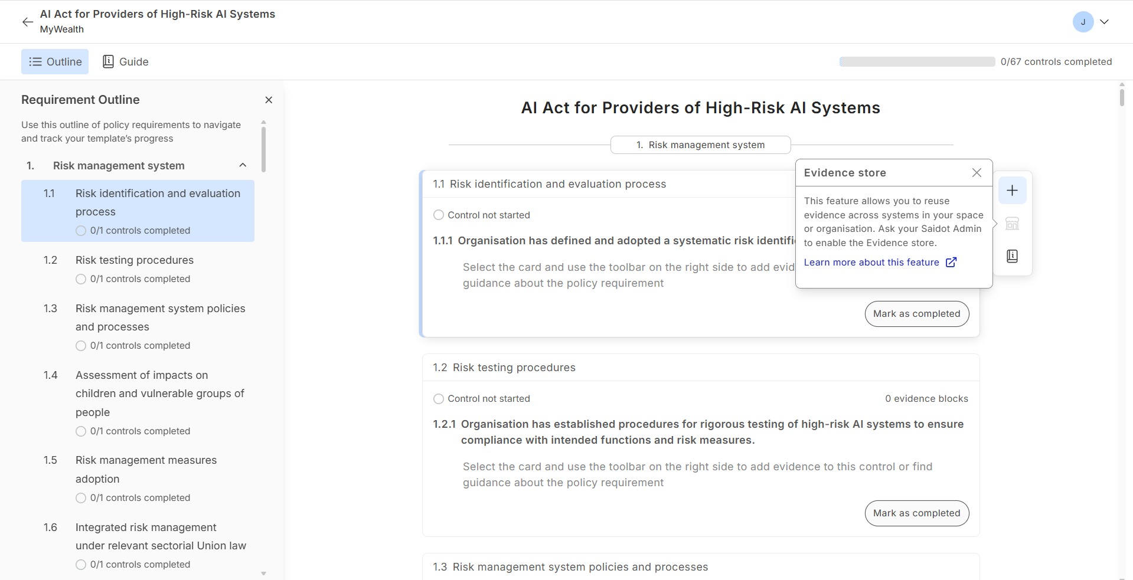Toggle Control not started circle in 1.2

[x=439, y=399]
